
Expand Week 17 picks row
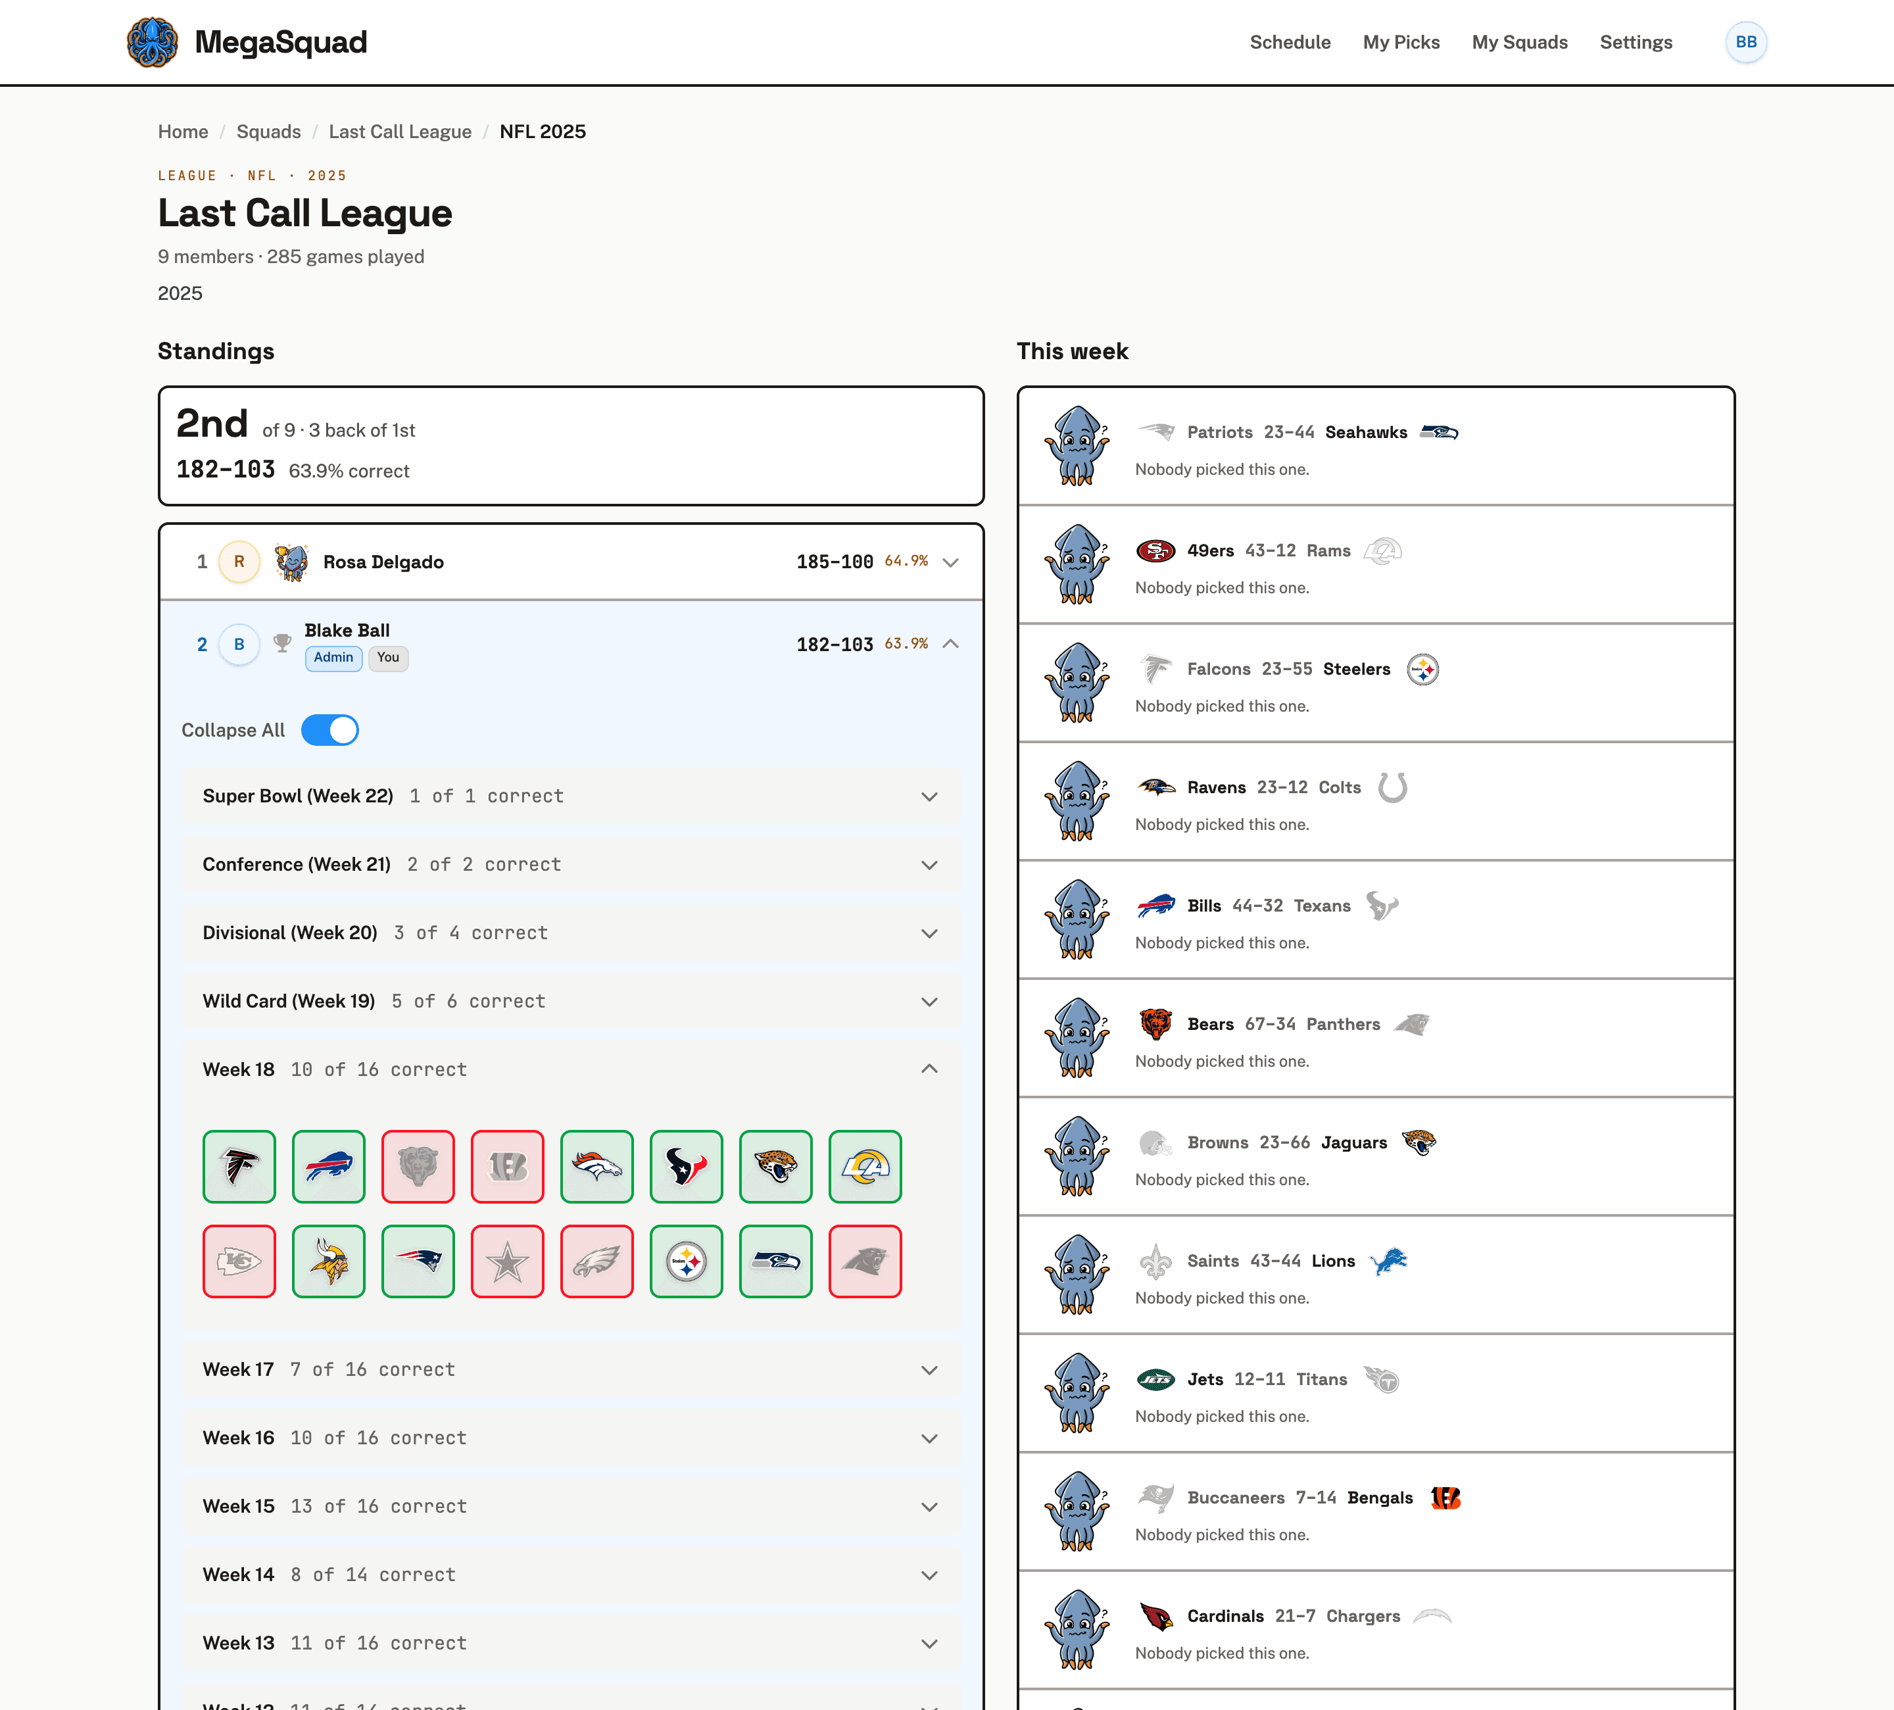click(x=571, y=1369)
